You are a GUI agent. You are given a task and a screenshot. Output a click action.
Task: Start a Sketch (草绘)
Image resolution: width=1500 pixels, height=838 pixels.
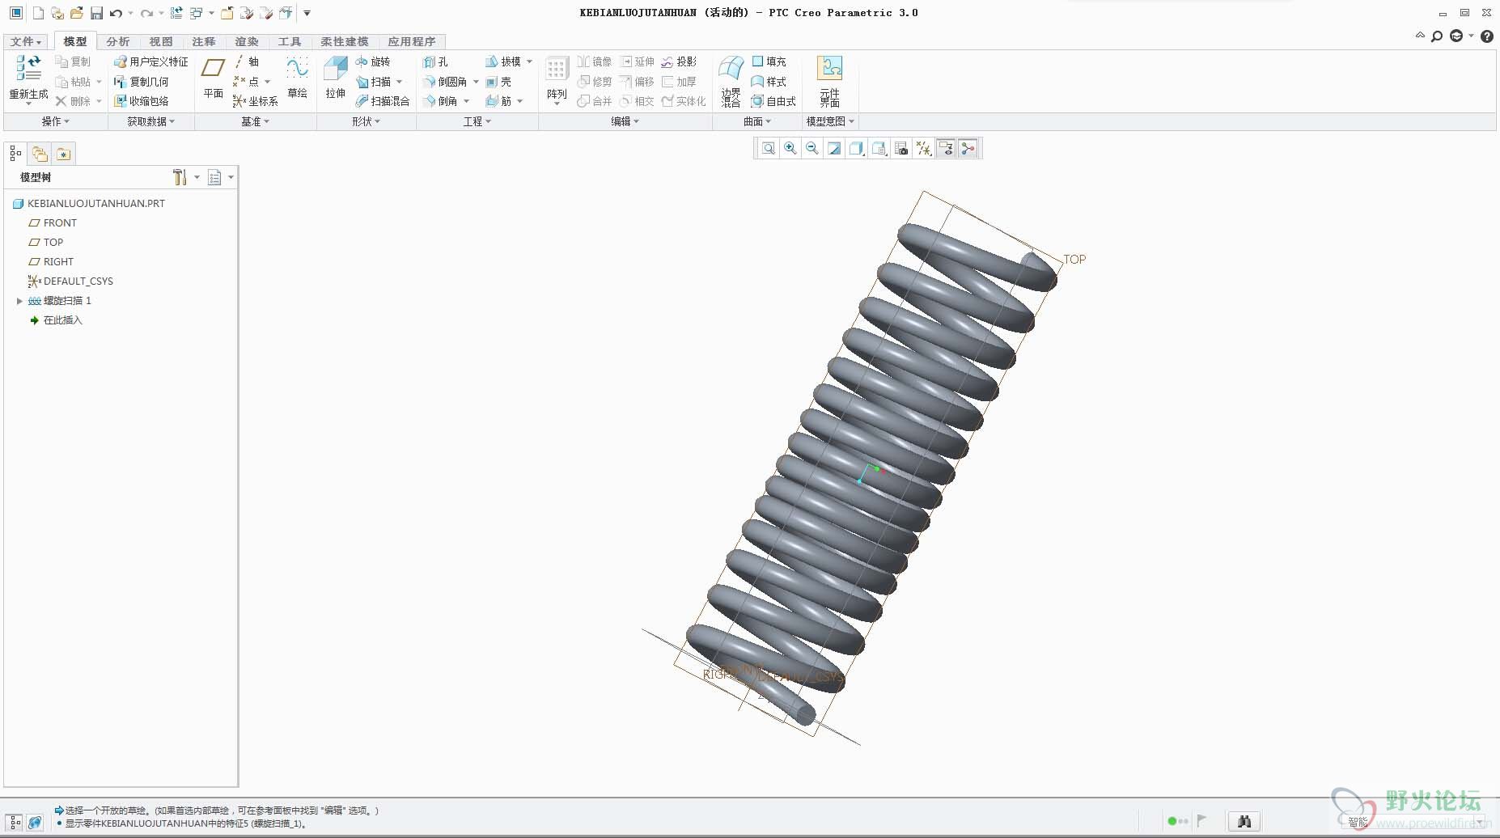point(297,78)
